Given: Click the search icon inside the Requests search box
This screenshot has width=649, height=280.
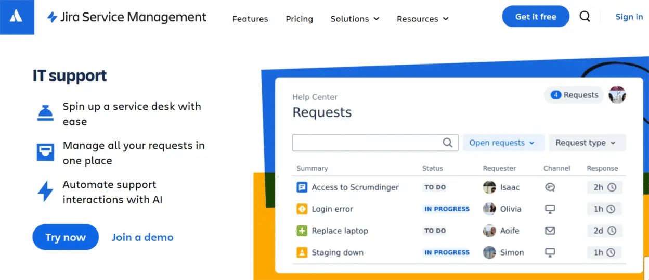Looking at the screenshot, I should [x=447, y=143].
